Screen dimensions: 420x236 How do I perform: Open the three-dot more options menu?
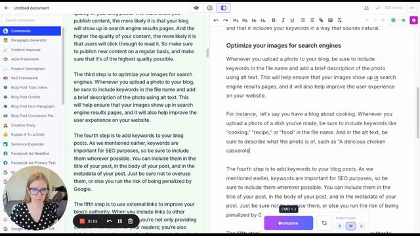(x=412, y=8)
